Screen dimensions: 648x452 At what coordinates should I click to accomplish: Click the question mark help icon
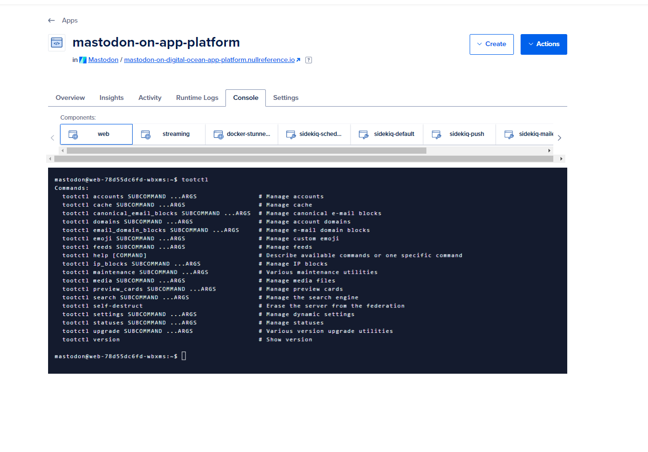click(x=309, y=60)
